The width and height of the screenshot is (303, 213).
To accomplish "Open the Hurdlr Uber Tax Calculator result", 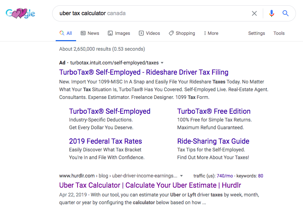I will pos(150,185).
